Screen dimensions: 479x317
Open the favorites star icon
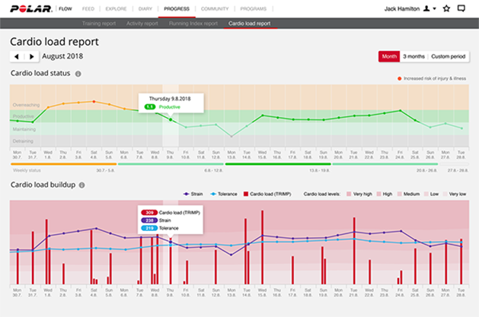tap(448, 8)
